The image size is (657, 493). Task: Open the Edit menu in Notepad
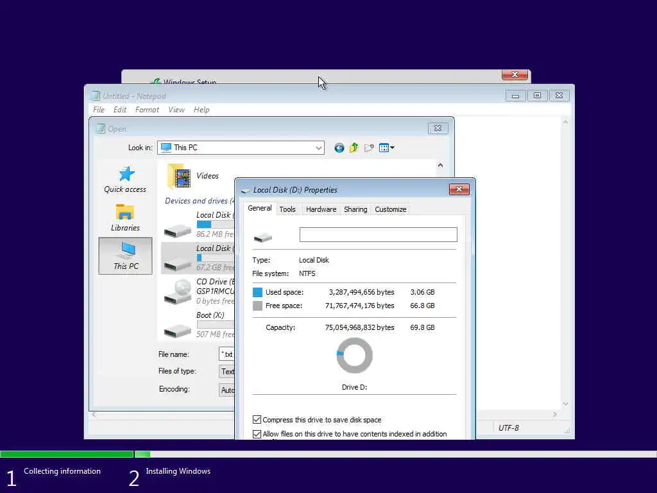120,110
